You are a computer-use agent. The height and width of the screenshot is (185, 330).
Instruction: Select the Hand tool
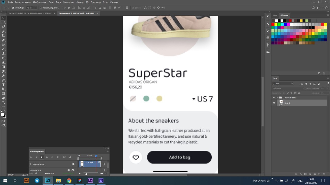(x=3, y=98)
